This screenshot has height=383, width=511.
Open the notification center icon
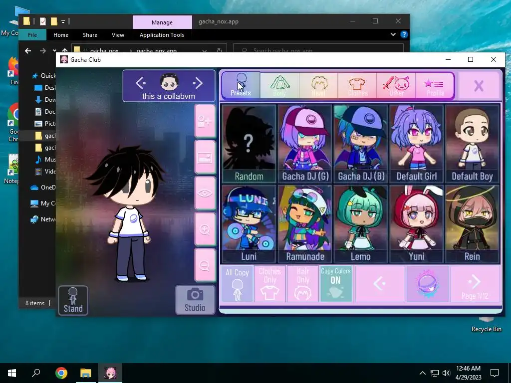click(x=495, y=373)
